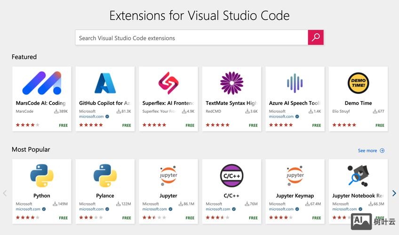Click the star rating on the Jupyter card
The height and width of the screenshot is (235, 399).
(154, 218)
